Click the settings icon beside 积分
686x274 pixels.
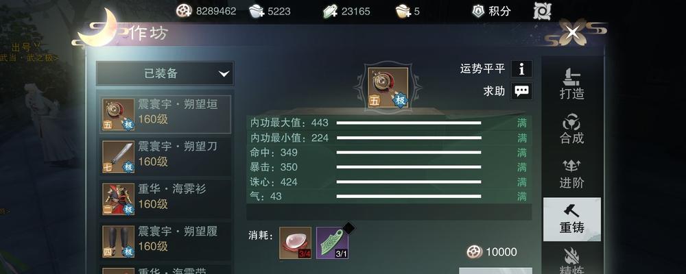point(543,11)
